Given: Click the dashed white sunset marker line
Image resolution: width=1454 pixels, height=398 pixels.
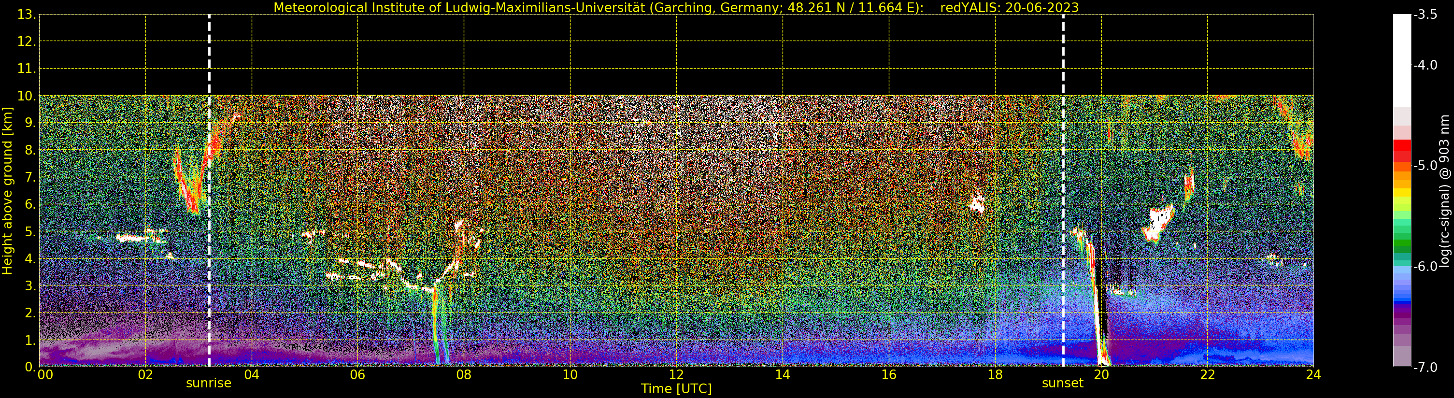Looking at the screenshot, I should coord(1063,191).
